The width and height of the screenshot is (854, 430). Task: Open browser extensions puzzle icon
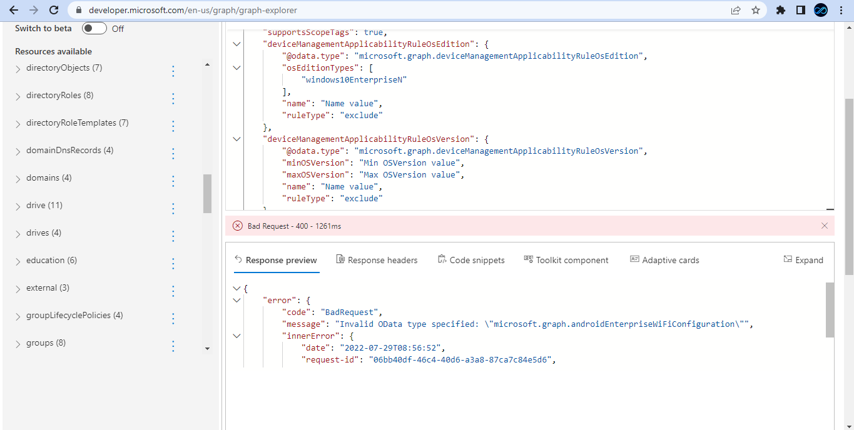pos(780,10)
